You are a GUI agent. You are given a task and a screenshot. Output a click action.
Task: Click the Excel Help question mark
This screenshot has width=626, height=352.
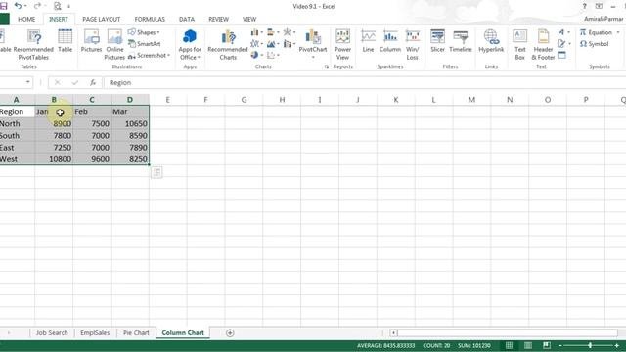(x=585, y=6)
